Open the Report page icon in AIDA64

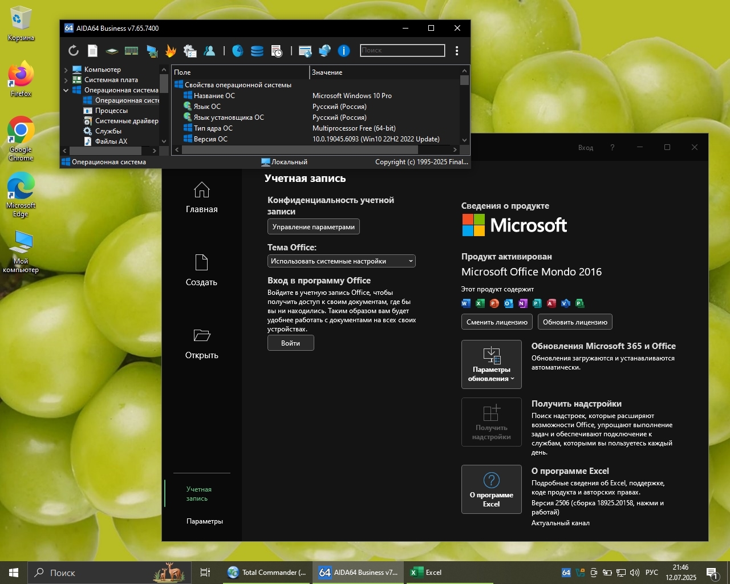92,51
